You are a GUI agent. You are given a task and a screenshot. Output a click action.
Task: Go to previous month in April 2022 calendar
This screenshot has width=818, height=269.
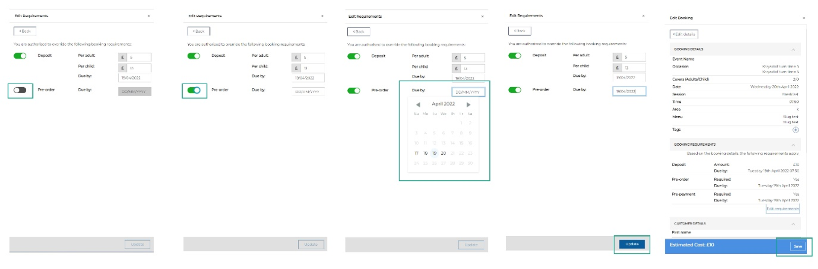click(x=418, y=104)
